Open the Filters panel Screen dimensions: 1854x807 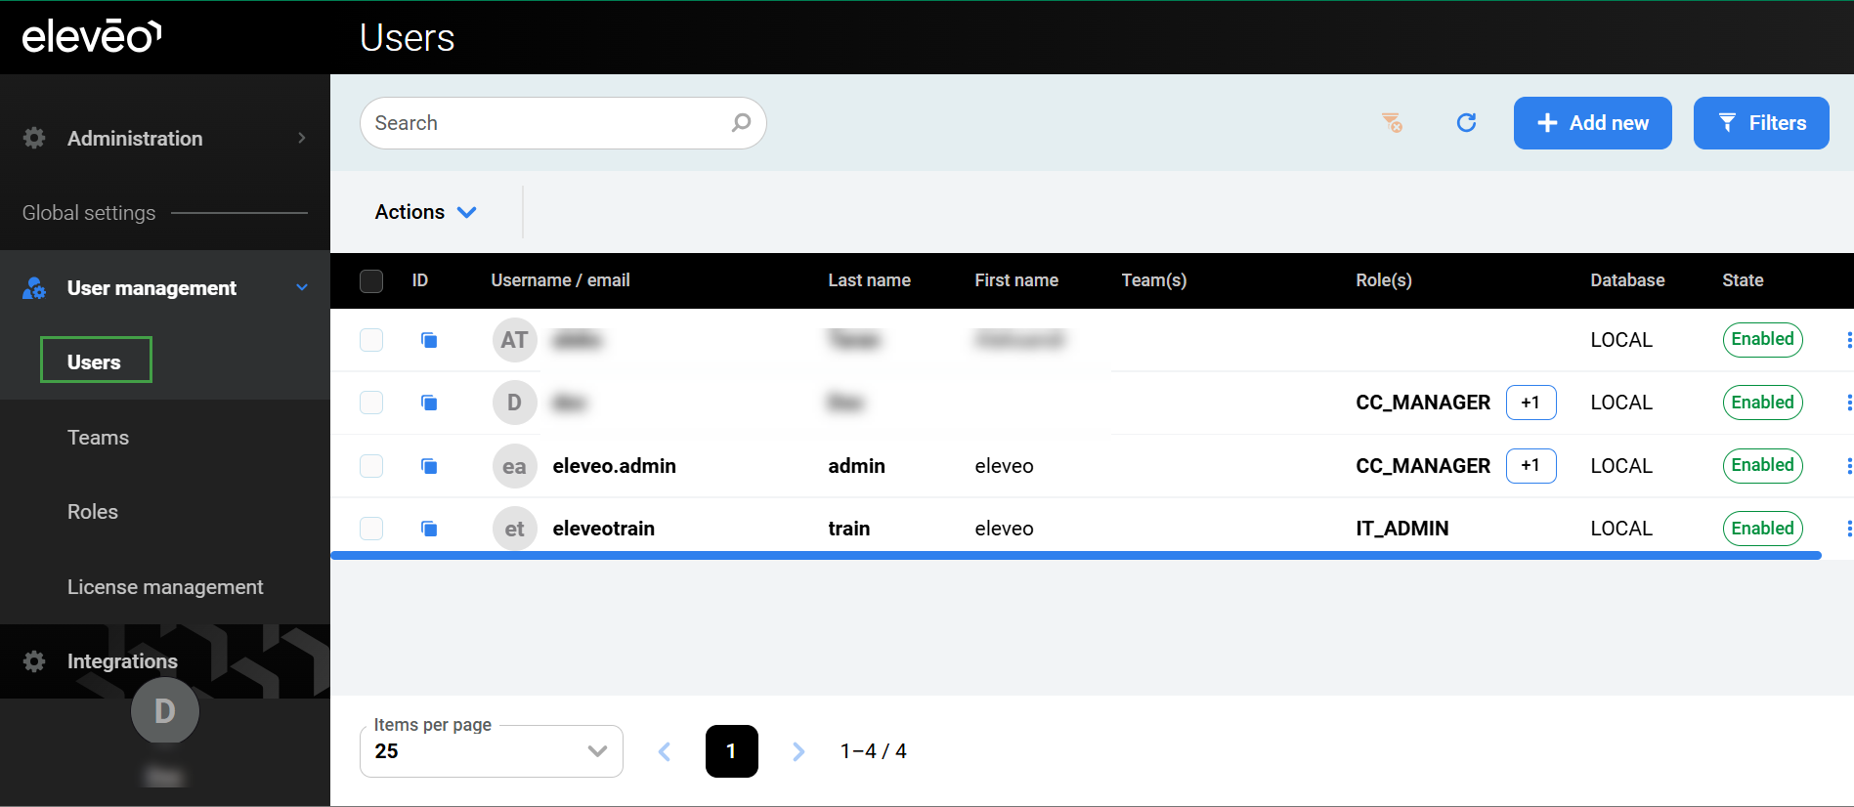click(1760, 123)
